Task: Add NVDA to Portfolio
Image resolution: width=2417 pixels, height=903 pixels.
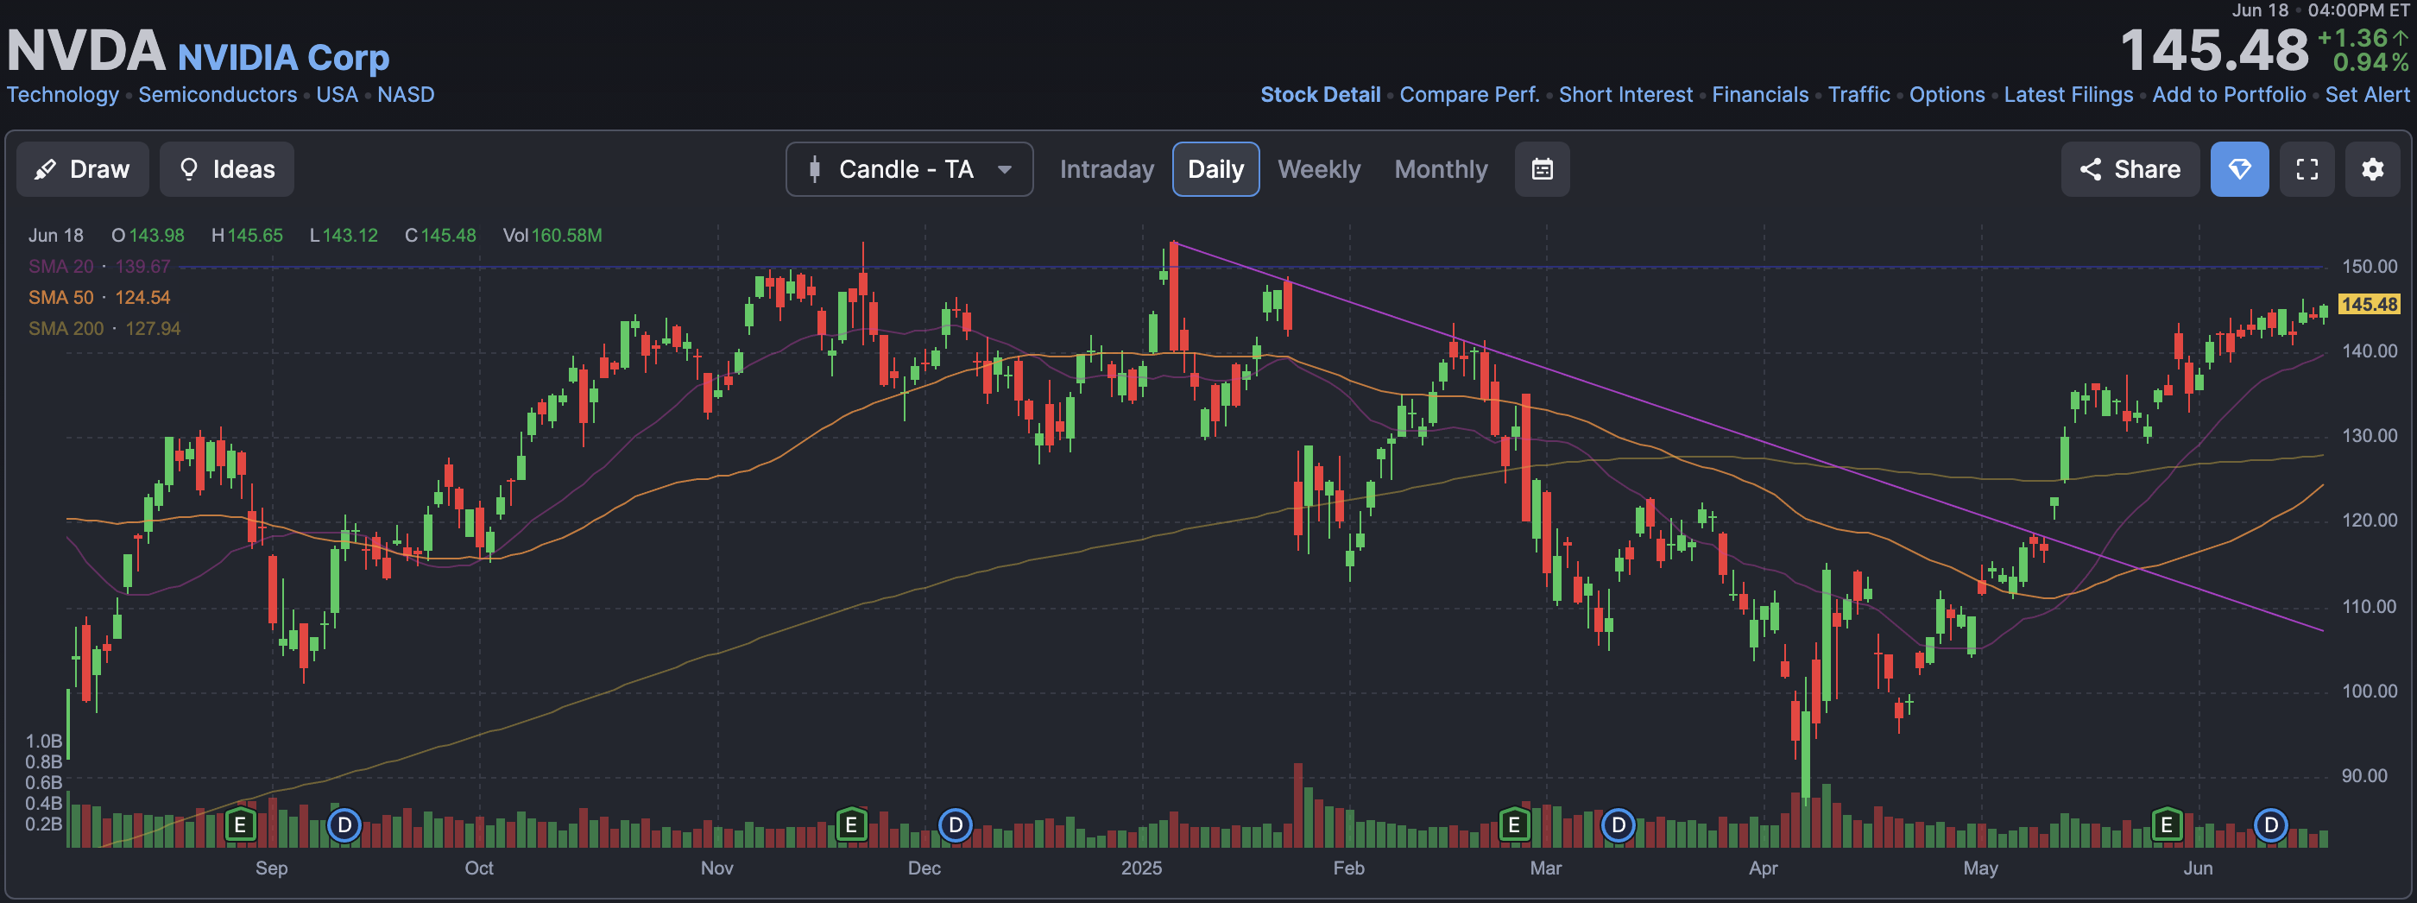Action: tap(2229, 95)
